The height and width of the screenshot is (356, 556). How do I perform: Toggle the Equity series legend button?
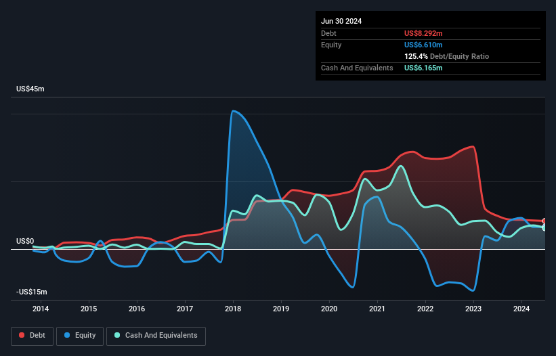click(x=80, y=336)
